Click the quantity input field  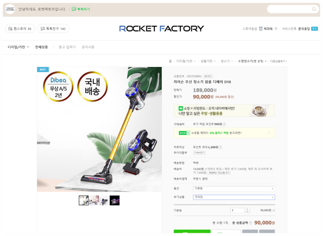click(237, 210)
